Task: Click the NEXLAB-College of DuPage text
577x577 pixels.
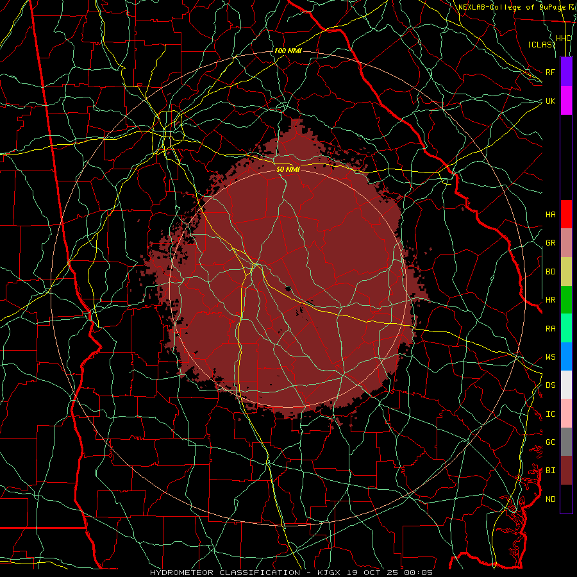Action: click(x=512, y=7)
